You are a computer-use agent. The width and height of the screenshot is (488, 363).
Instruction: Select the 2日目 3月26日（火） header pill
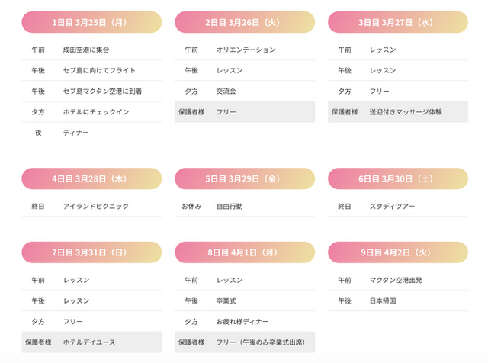point(245,22)
